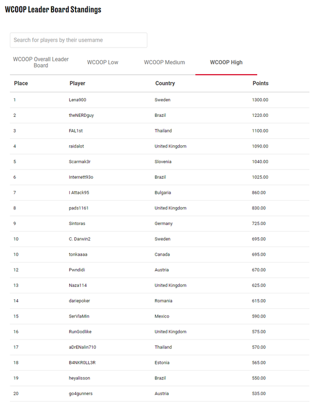319x405 pixels.
Task: Click the Points column header
Action: pyautogui.click(x=261, y=83)
